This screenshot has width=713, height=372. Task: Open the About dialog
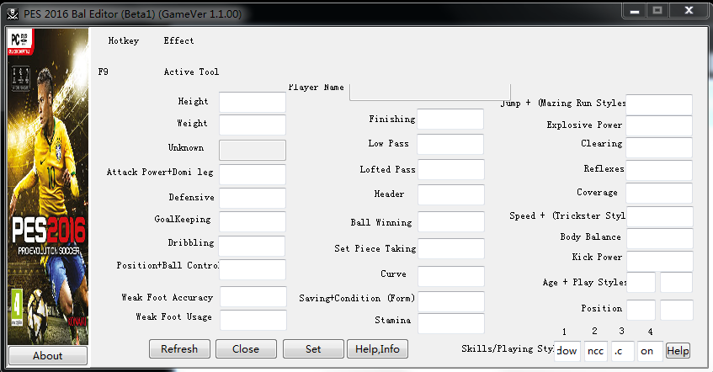click(48, 356)
